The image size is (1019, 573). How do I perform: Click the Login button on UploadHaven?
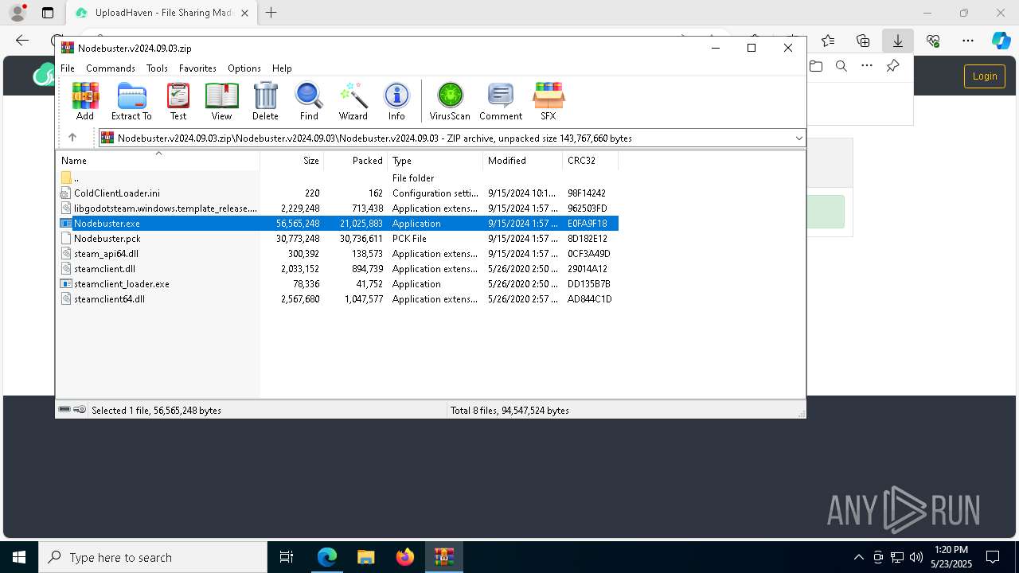click(984, 76)
